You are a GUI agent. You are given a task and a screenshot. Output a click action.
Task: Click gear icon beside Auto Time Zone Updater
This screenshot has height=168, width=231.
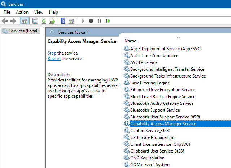tap(127, 55)
